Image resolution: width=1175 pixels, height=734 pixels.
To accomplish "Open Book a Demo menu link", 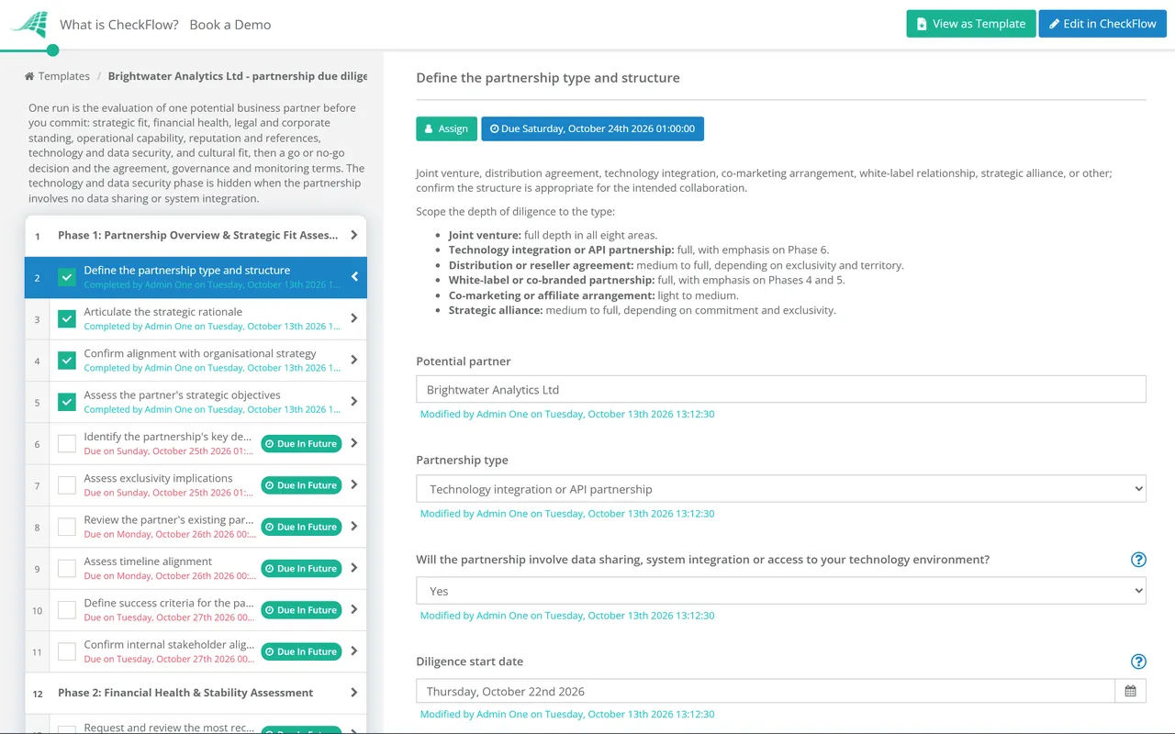I will [230, 25].
